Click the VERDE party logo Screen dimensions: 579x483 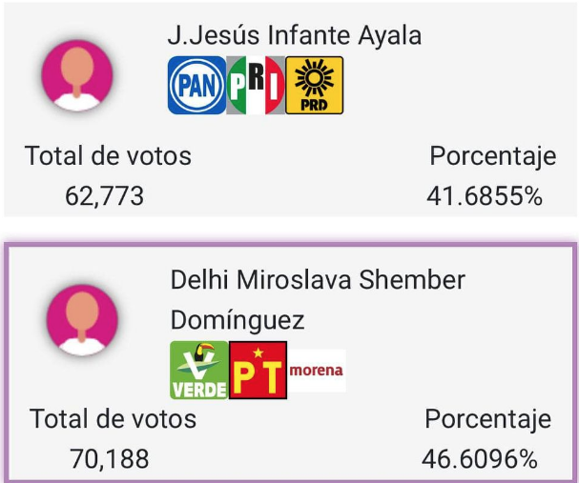click(x=198, y=371)
